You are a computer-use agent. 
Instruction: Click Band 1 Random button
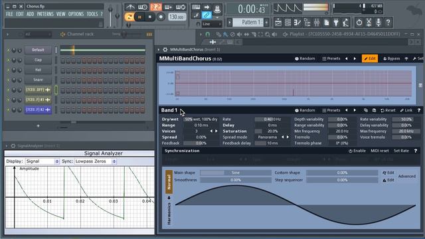[x=305, y=110]
